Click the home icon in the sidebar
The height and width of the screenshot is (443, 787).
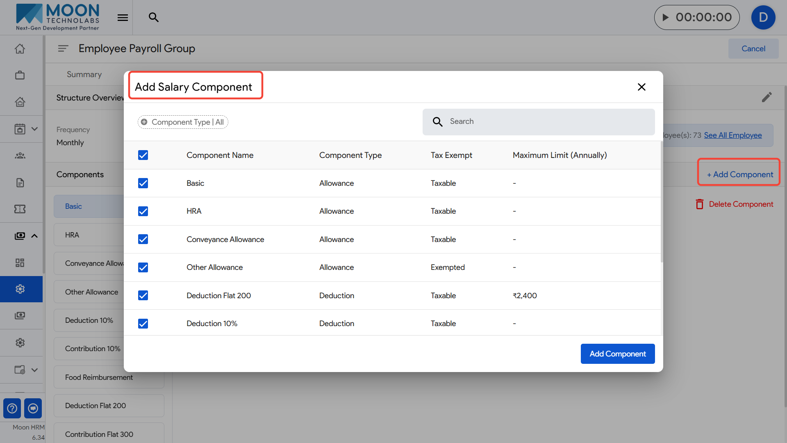[20, 49]
